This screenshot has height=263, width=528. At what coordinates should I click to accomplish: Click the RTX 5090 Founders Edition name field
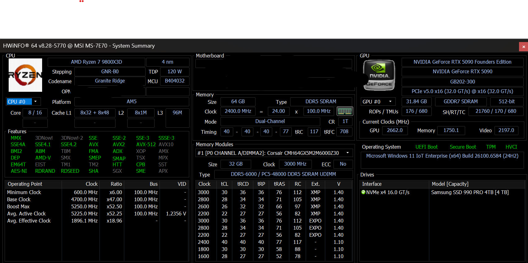[462, 62]
